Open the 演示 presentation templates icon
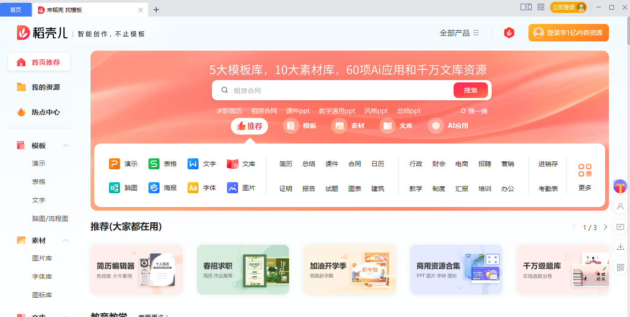 [x=114, y=164]
